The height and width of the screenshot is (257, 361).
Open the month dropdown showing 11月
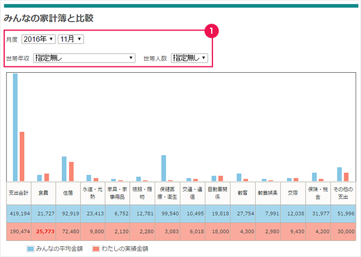(70, 39)
